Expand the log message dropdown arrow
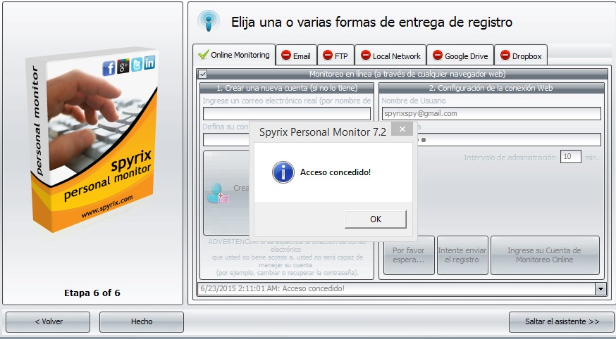Image resolution: width=616 pixels, height=339 pixels. [x=600, y=289]
